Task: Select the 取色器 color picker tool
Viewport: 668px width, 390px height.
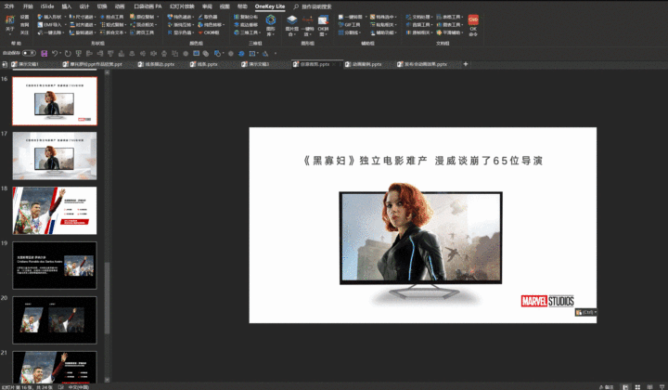Action: [208, 17]
